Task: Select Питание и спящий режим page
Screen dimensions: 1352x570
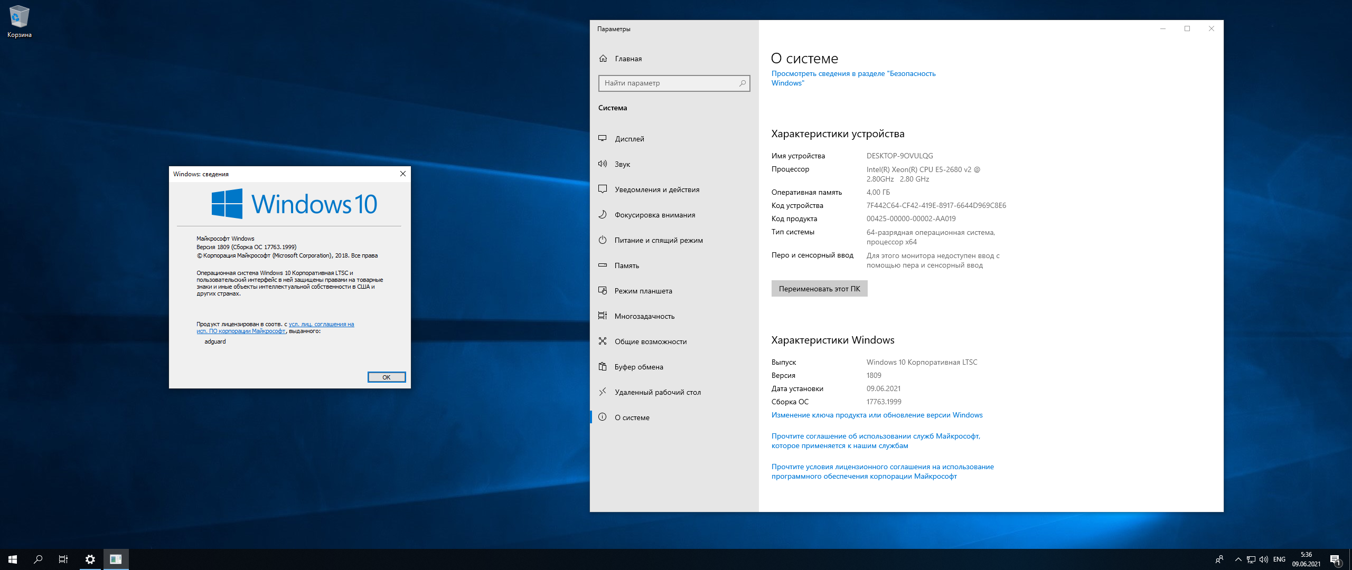Action: (x=674, y=240)
